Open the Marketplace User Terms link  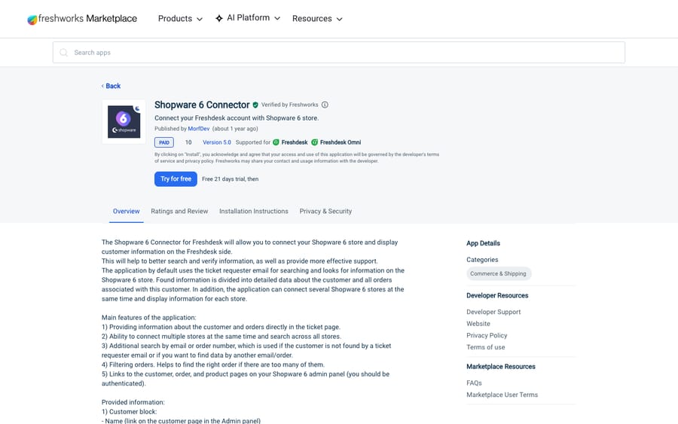pos(502,395)
